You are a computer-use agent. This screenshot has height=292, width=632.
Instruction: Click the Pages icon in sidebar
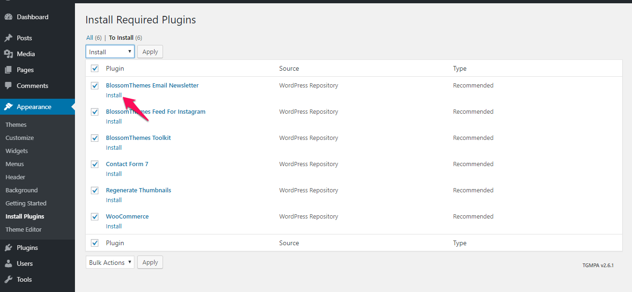8,70
